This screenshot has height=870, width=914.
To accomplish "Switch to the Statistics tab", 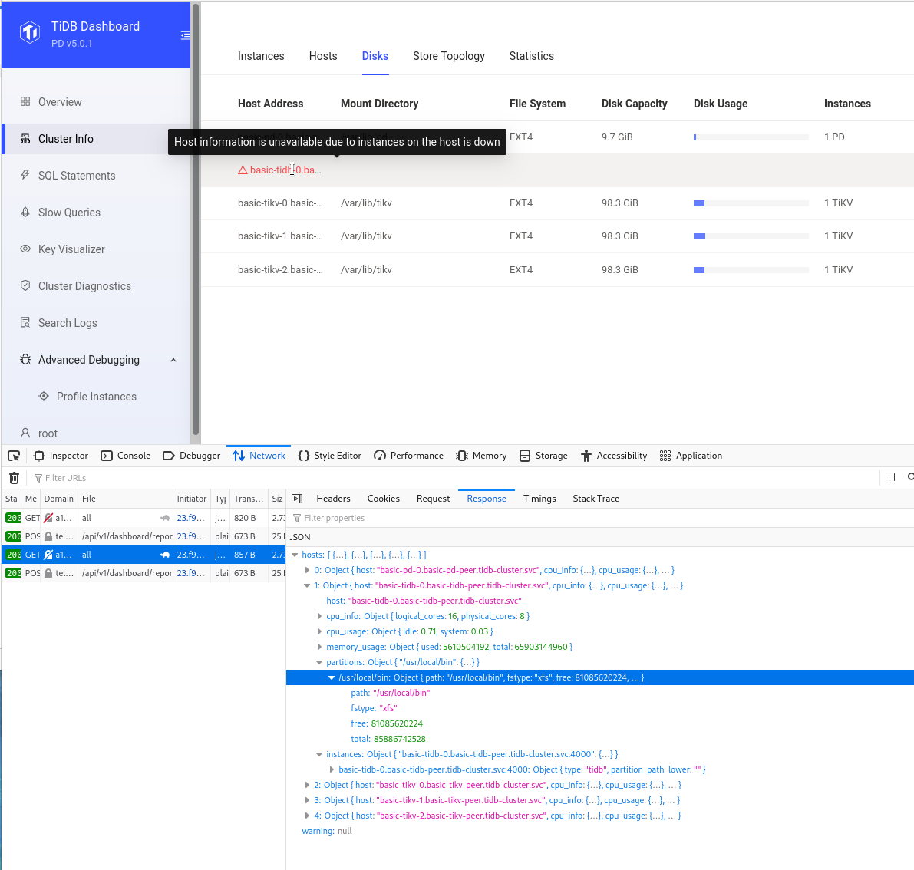I will click(532, 56).
